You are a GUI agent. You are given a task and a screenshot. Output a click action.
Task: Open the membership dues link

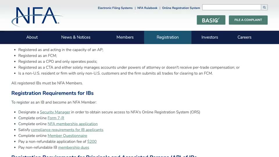pos(74,147)
